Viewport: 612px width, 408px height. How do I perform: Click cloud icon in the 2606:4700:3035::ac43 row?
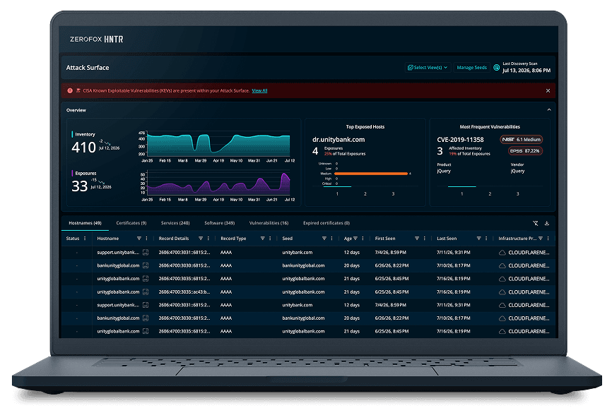click(502, 292)
